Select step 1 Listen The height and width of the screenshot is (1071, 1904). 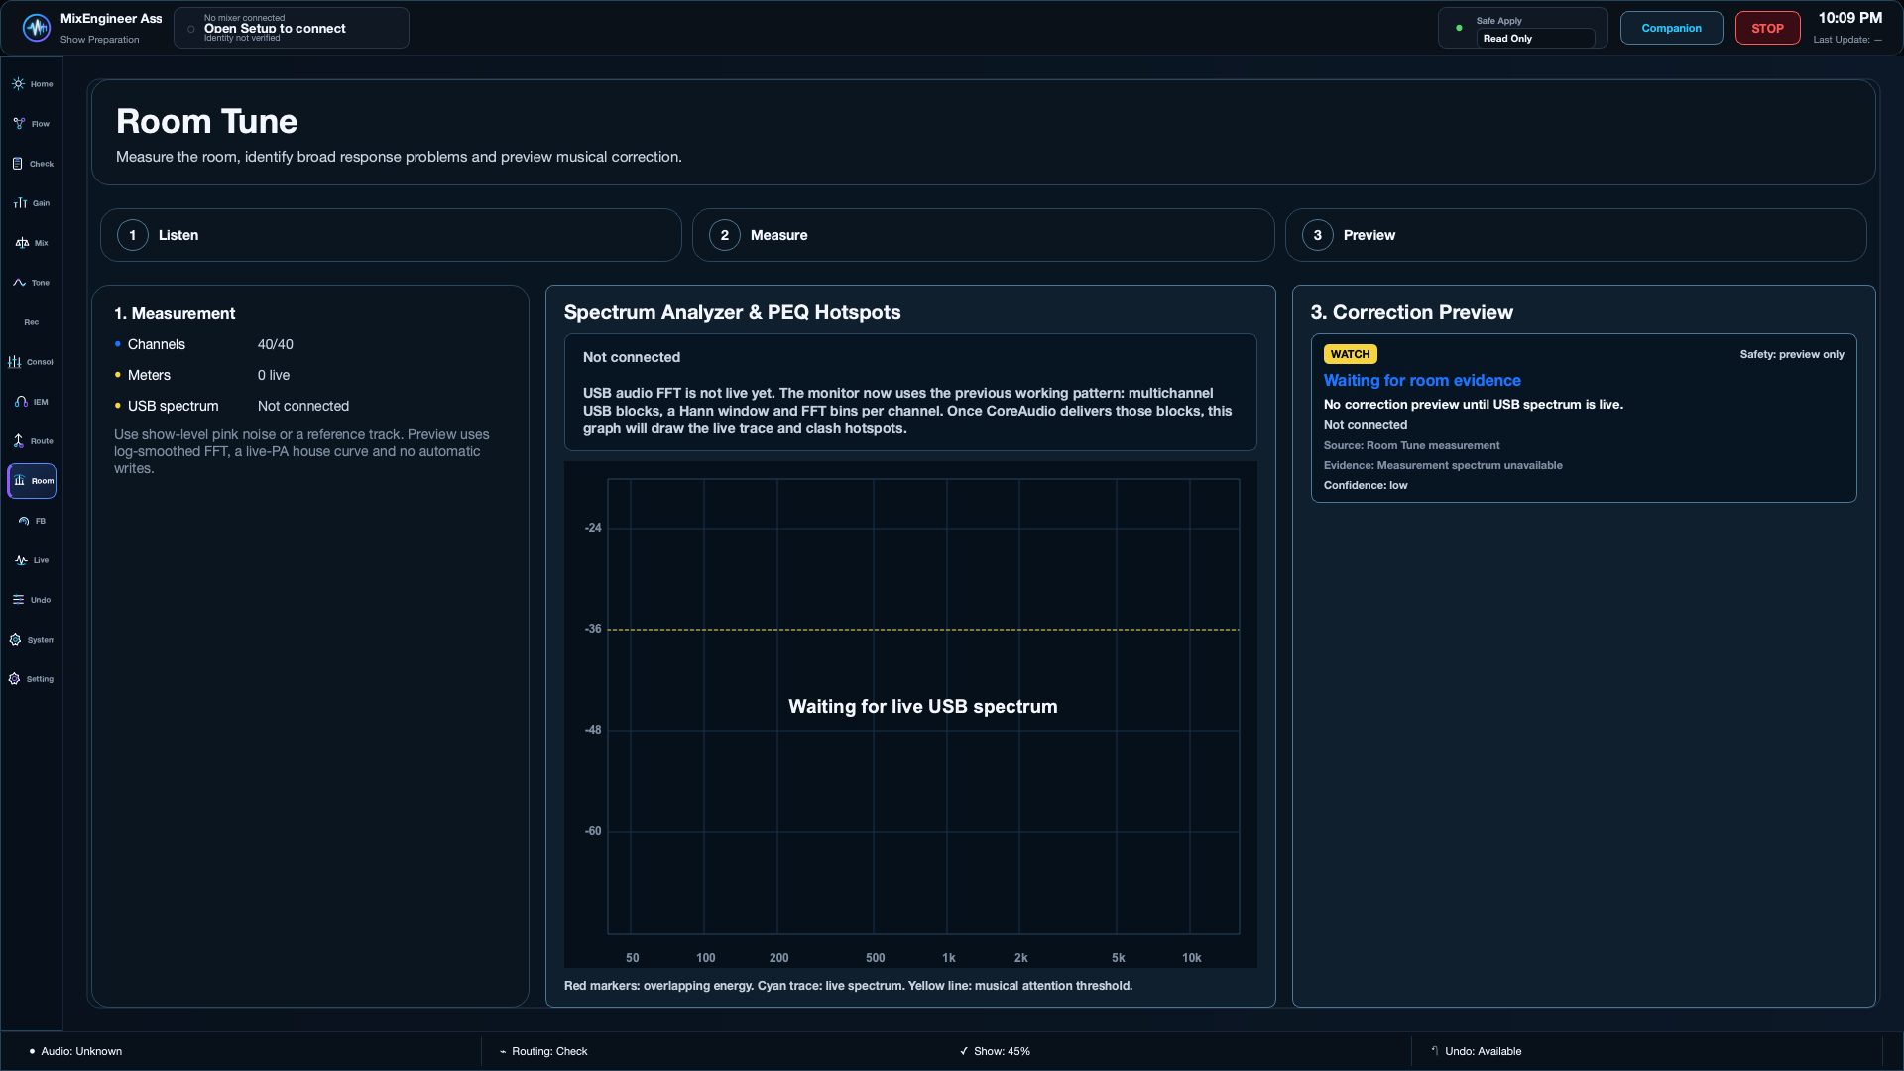pyautogui.click(x=391, y=235)
